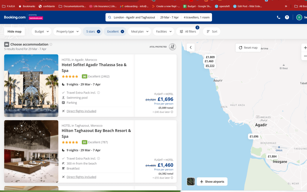
Task: Open the user profile avatar R
Action: [x=299, y=17]
